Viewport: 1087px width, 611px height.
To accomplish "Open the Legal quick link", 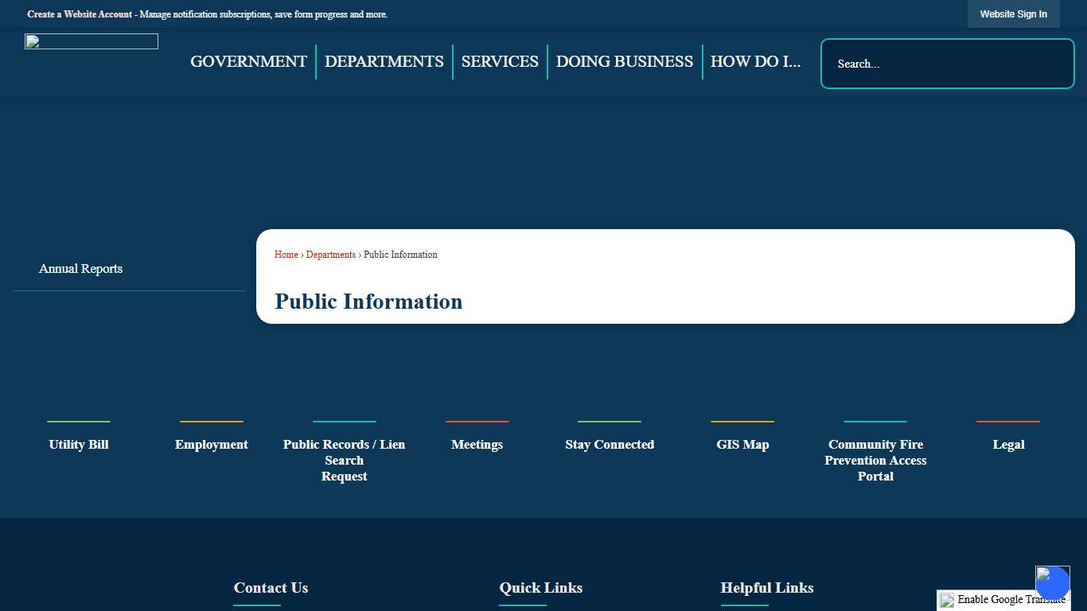I will tap(1008, 444).
